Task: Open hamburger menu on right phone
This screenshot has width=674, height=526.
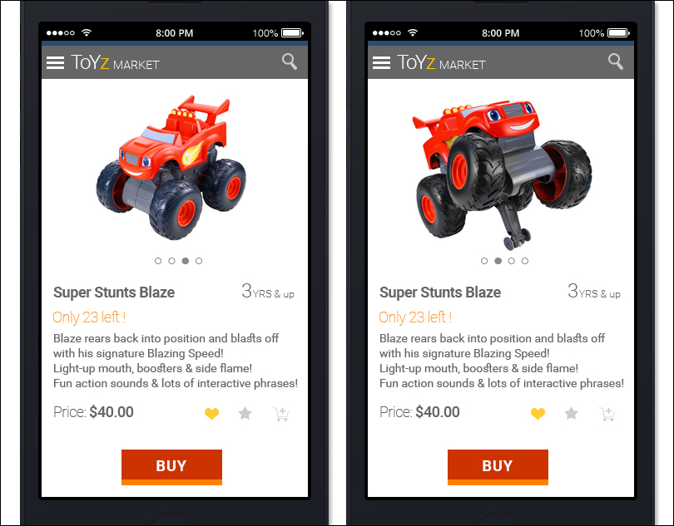Action: click(x=381, y=62)
